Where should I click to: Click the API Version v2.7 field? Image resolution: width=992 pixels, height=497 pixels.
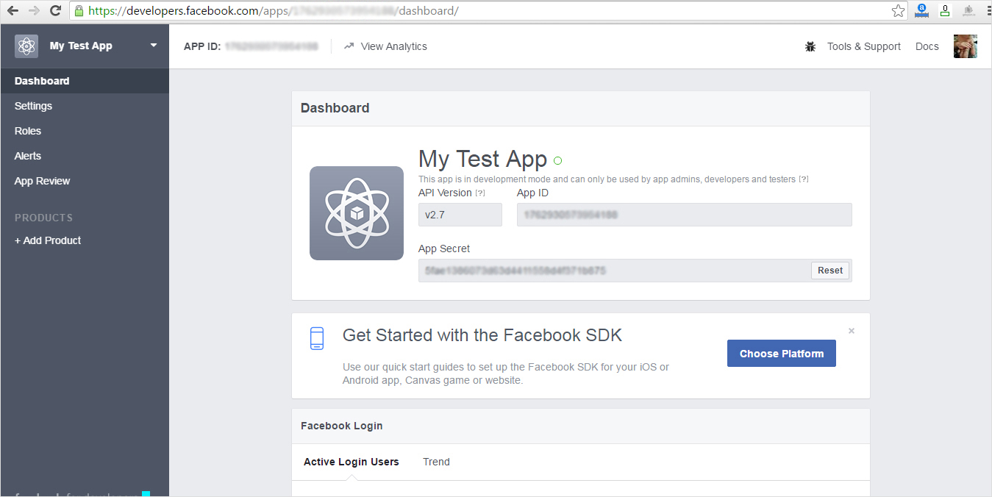(x=460, y=215)
